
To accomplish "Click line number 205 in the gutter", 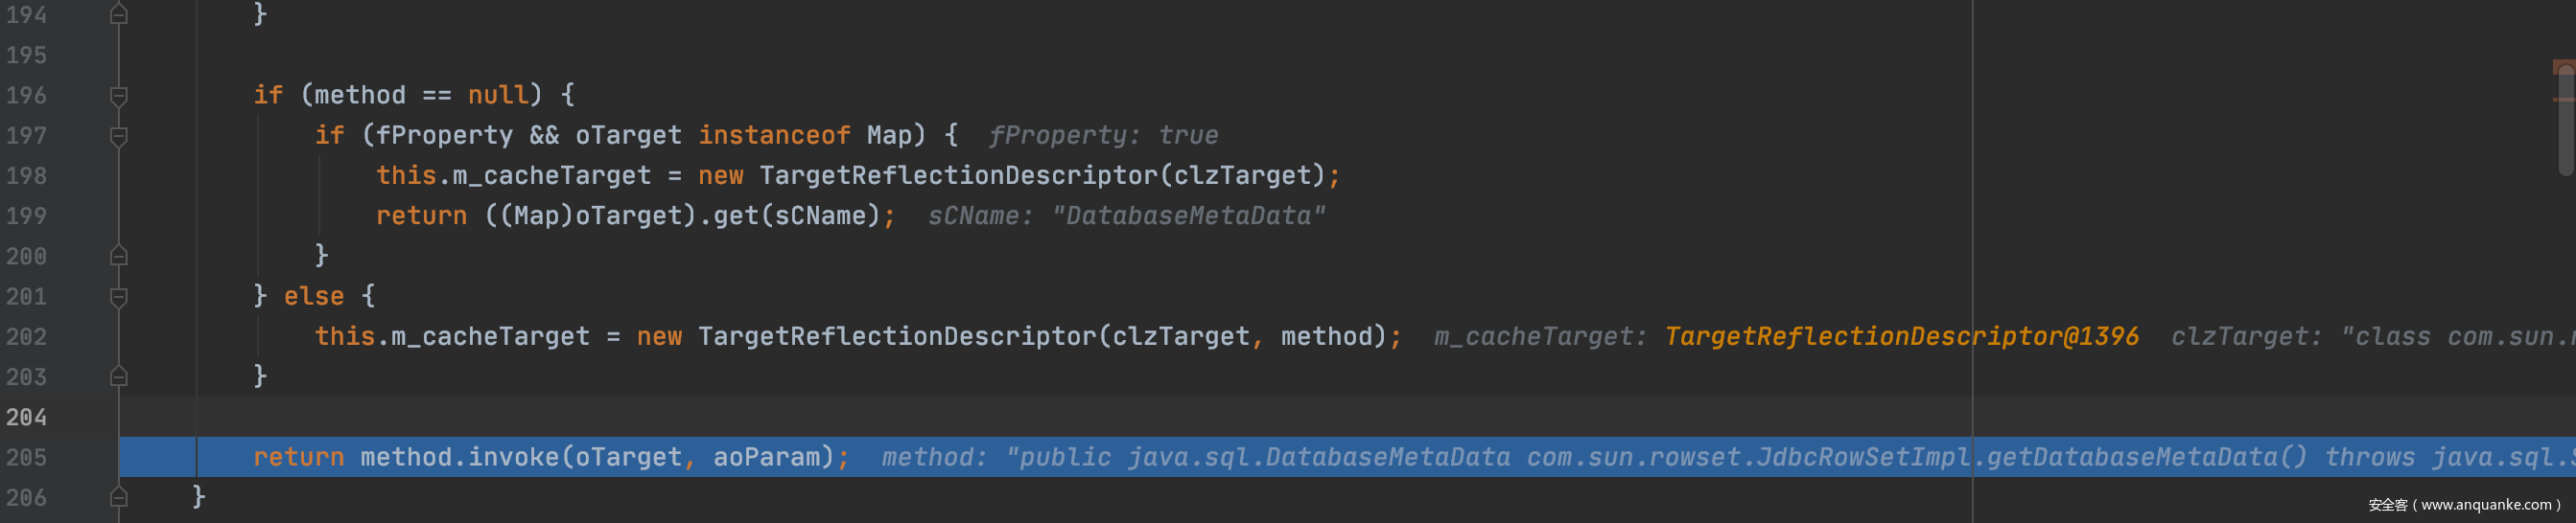I will pos(26,457).
